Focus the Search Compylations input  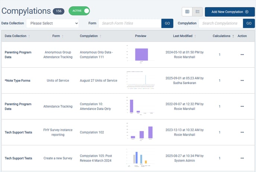pos(221,23)
